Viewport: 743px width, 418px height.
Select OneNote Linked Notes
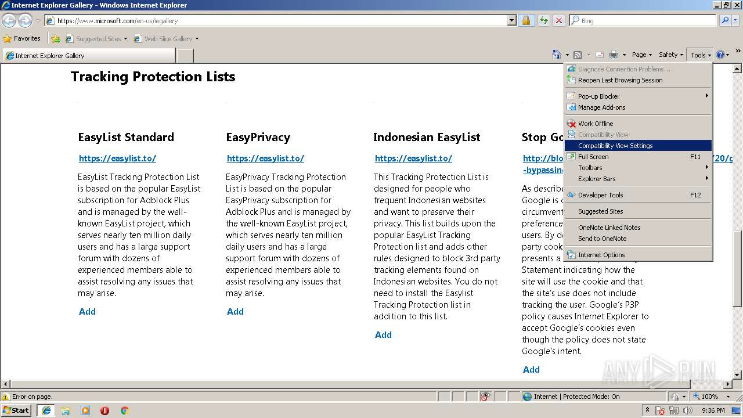[638, 228]
